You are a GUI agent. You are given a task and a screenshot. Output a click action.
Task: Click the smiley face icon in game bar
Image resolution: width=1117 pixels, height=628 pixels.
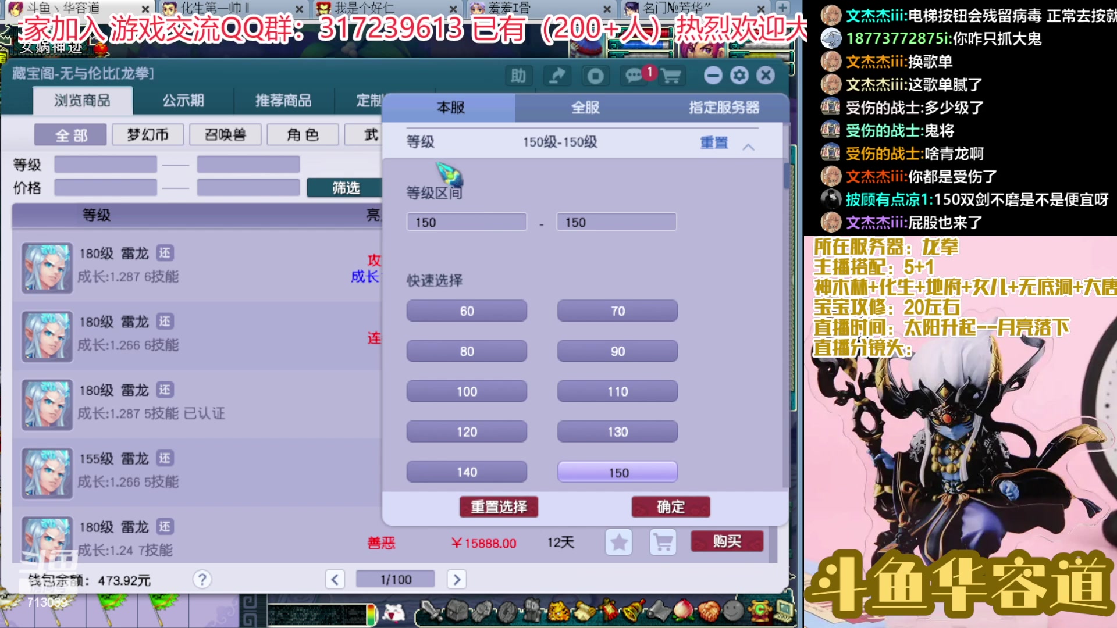tap(734, 611)
